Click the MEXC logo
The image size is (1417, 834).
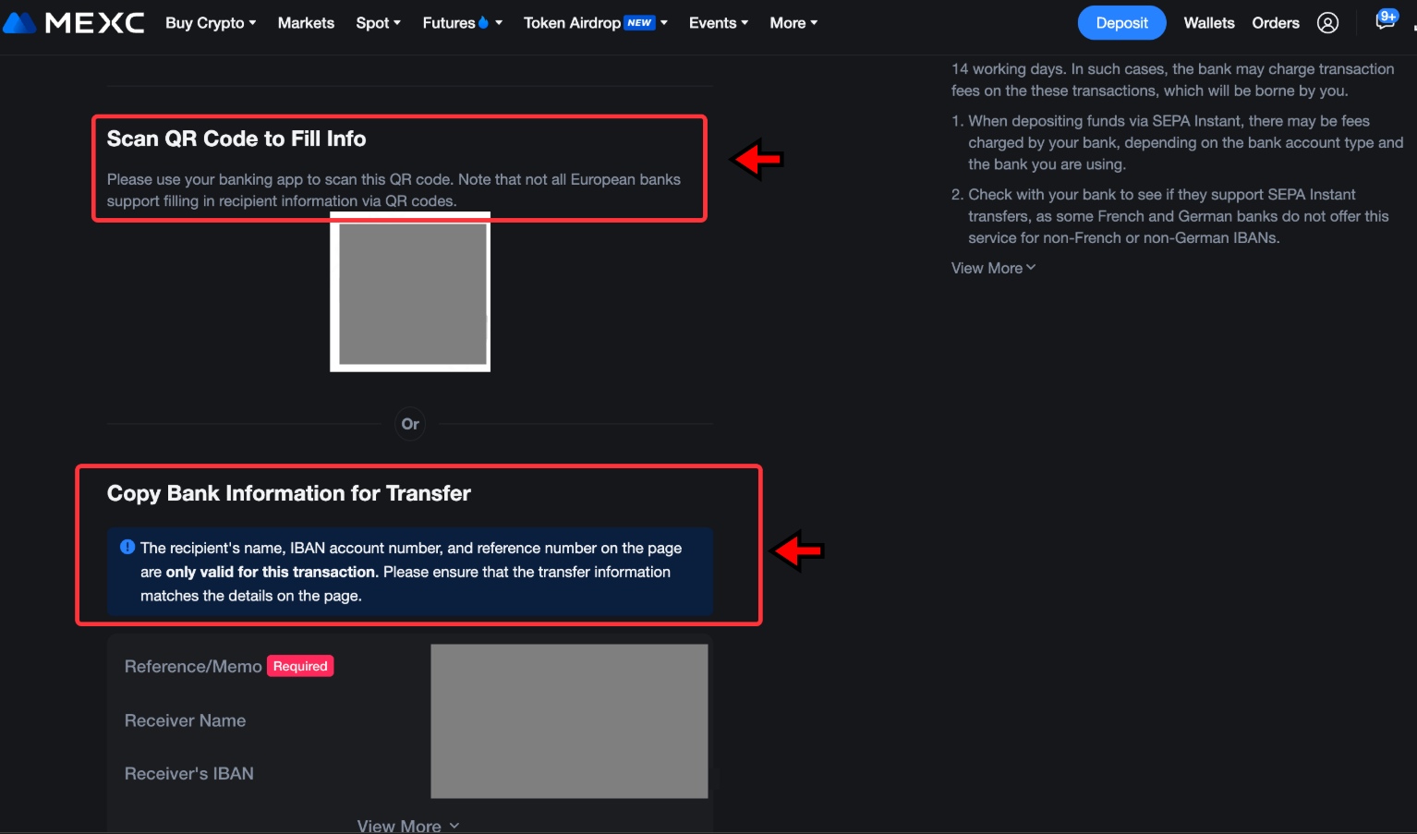(73, 22)
